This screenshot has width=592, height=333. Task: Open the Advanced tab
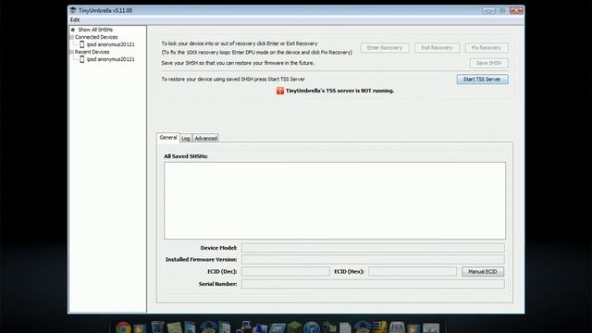(205, 138)
